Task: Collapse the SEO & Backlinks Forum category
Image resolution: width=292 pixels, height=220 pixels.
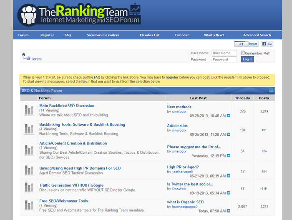Action: (x=271, y=90)
